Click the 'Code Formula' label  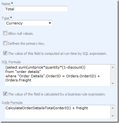click(12, 103)
